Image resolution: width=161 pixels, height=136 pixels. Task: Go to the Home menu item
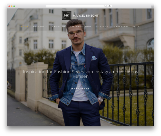click(x=24, y=27)
